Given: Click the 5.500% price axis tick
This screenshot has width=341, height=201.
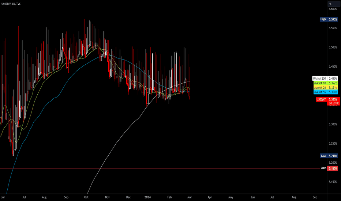Looking at the screenshot, I should (x=333, y=48).
